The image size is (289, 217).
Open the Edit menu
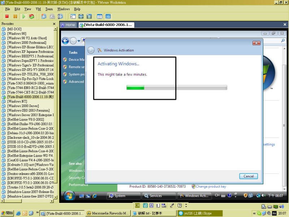tap(17, 9)
